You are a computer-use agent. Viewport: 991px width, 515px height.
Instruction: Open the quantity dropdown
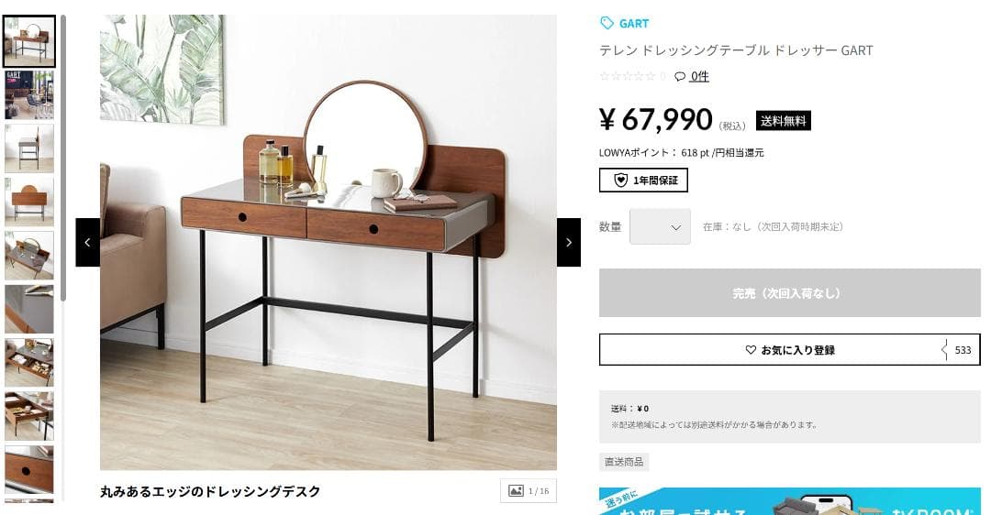(x=660, y=226)
